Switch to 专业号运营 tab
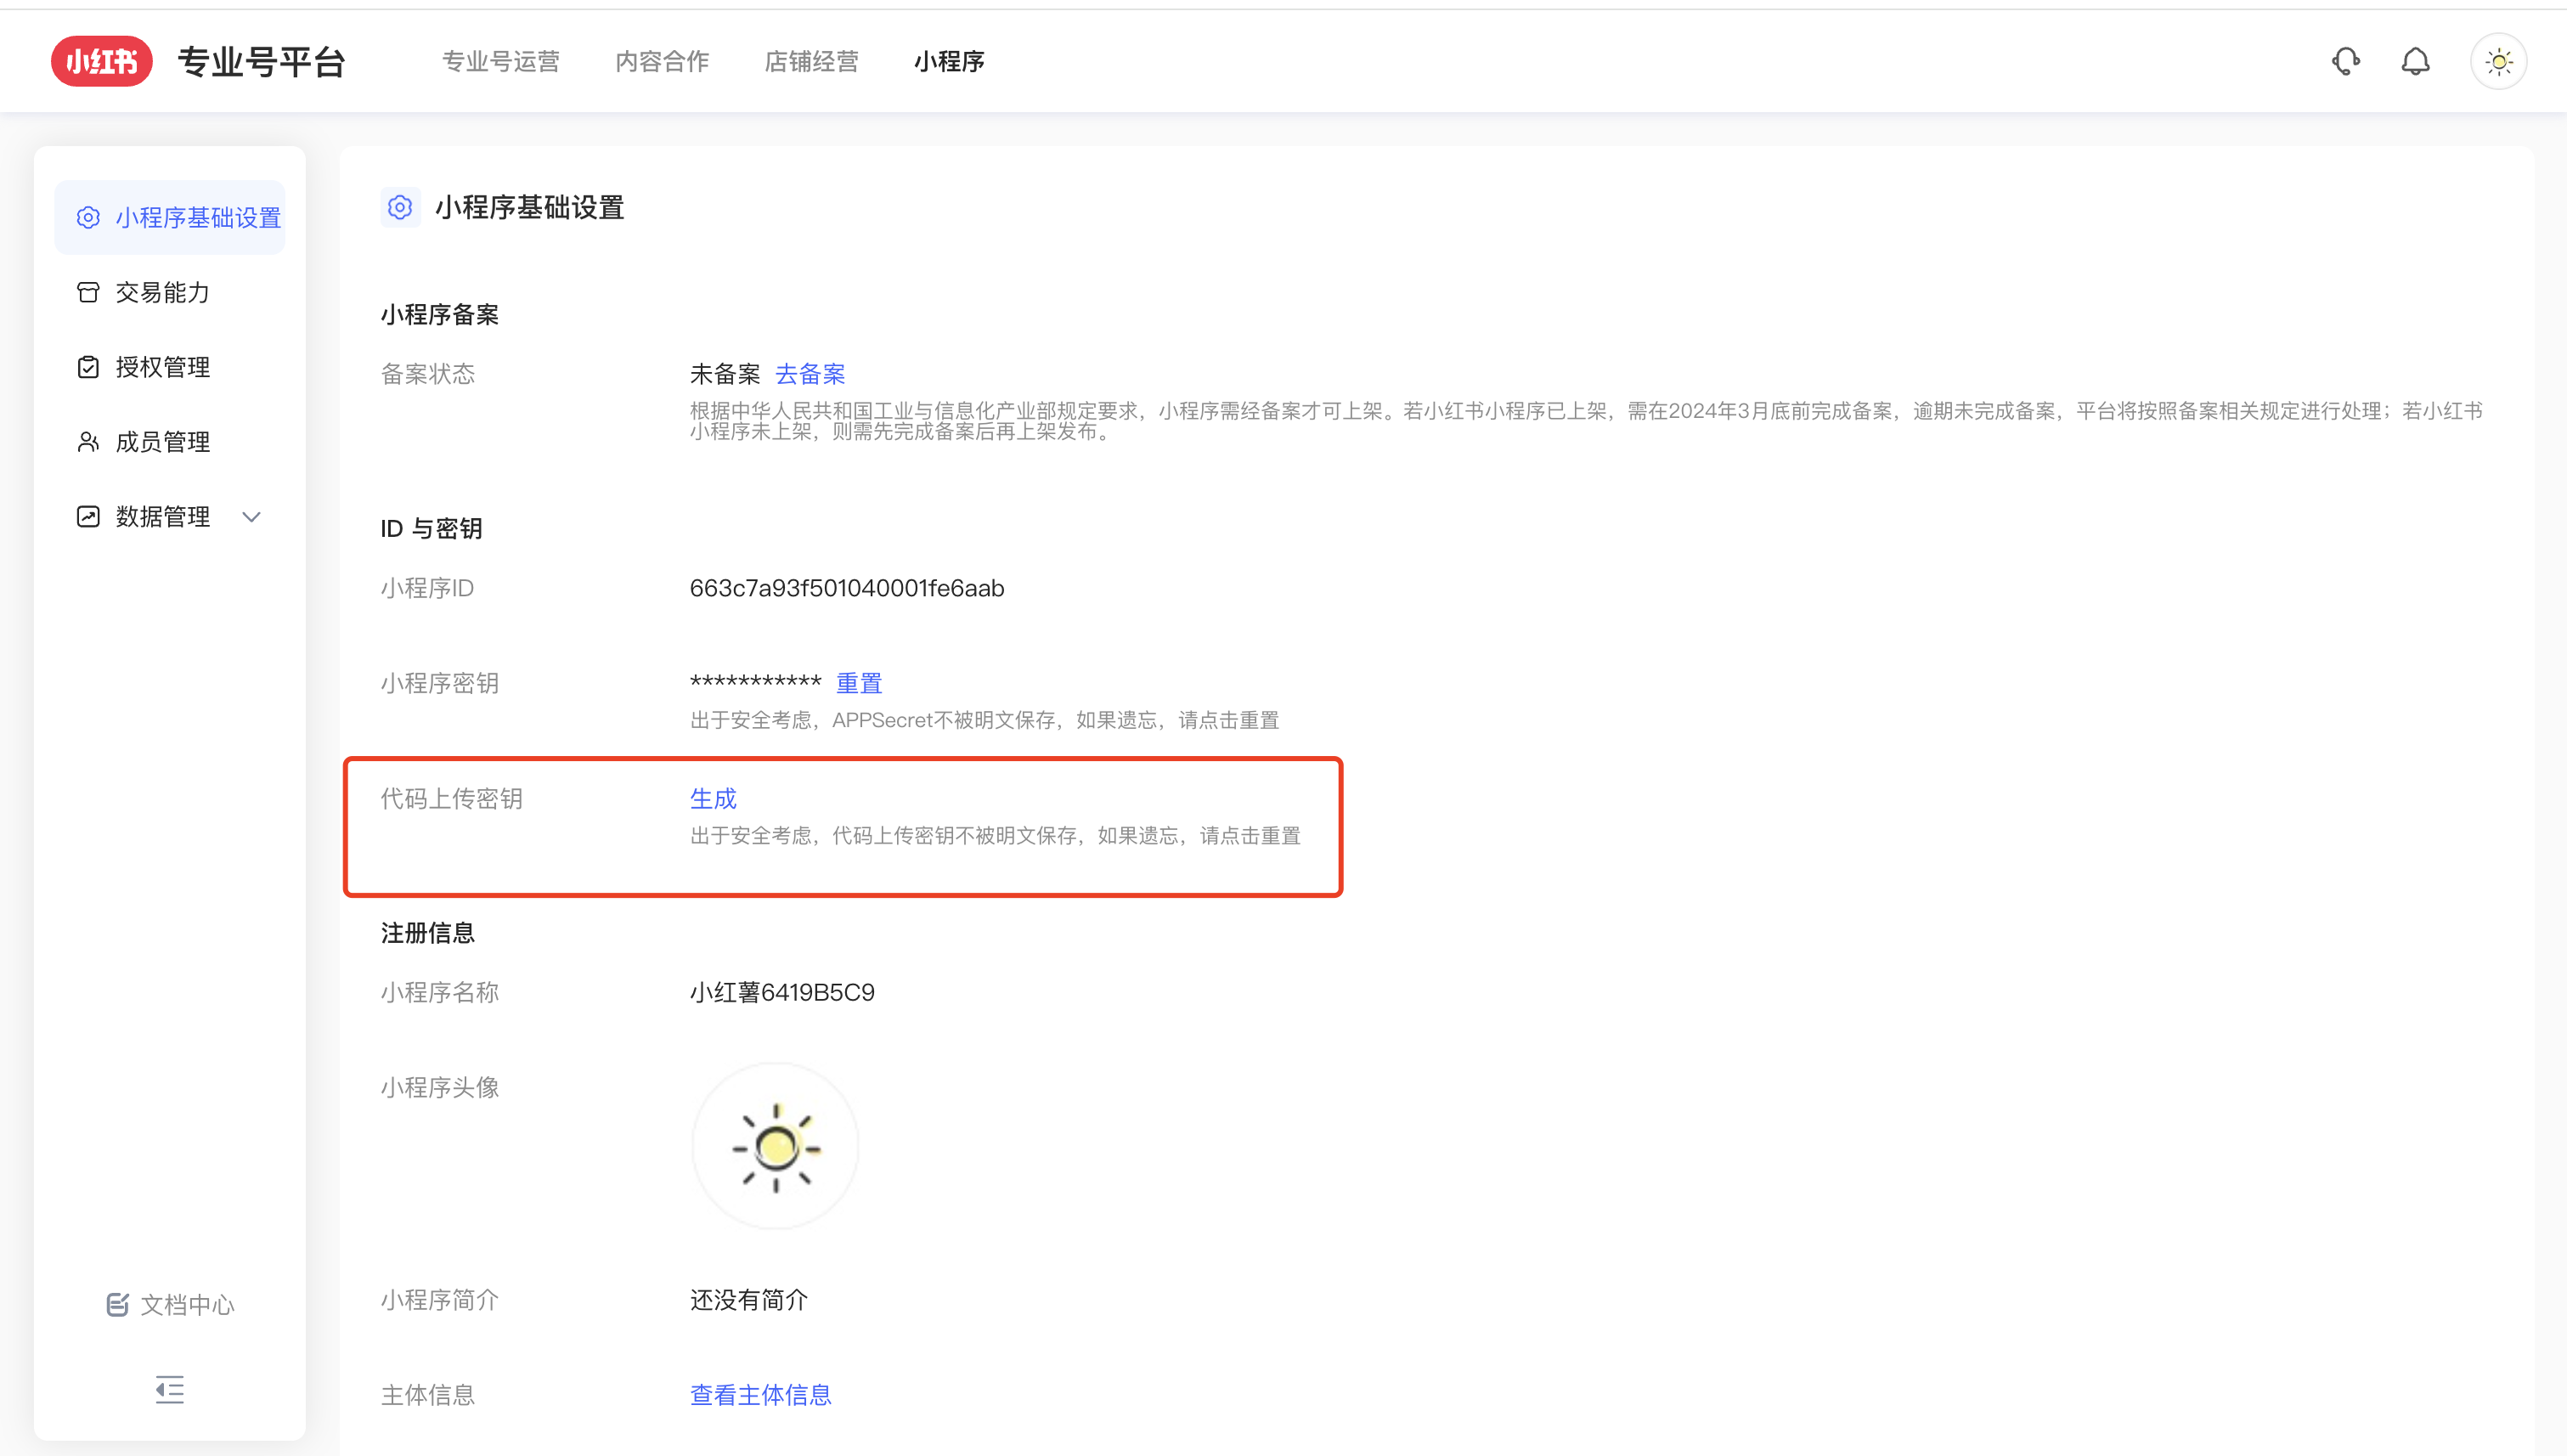This screenshot has width=2567, height=1456. (501, 61)
